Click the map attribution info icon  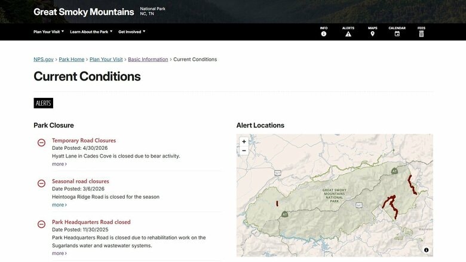(x=426, y=250)
